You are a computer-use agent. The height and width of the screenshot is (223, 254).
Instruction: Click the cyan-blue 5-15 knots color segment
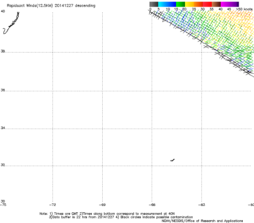(167, 4)
